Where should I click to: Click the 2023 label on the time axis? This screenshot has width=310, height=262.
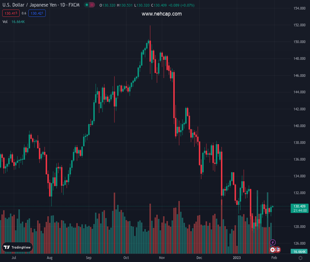pos(236,258)
